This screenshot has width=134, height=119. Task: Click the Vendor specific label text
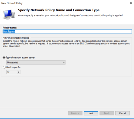click(13, 67)
